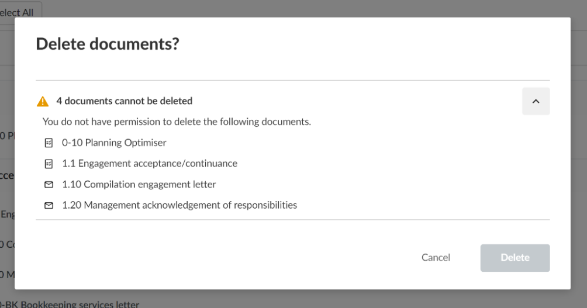Viewport: 587px width, 308px height.
Task: Click the envelope icon beside 1.20 Management acknowledgement
Action: (x=49, y=206)
